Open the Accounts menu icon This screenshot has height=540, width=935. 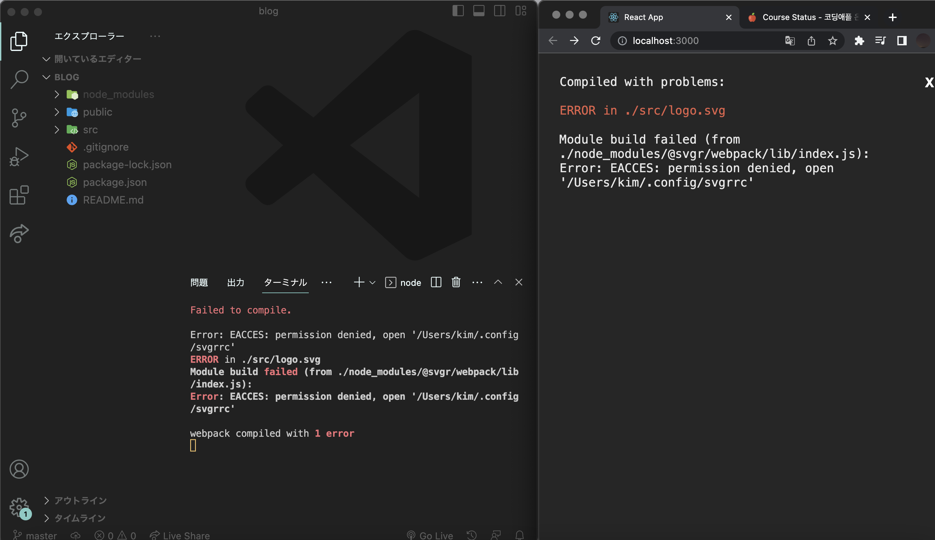point(19,469)
